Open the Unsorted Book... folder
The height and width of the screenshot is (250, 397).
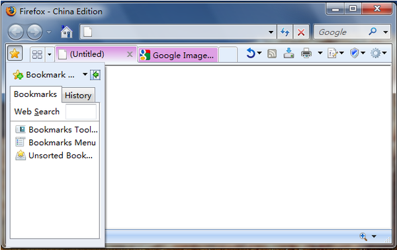coord(54,155)
